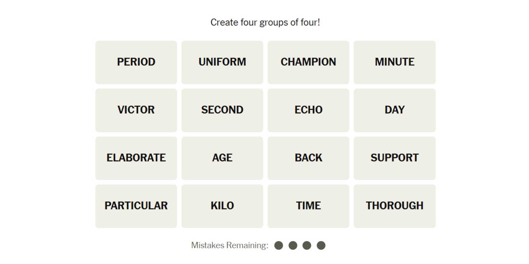The image size is (529, 264).
Task: Select the ELABORATE word tile
Action: 136,158
